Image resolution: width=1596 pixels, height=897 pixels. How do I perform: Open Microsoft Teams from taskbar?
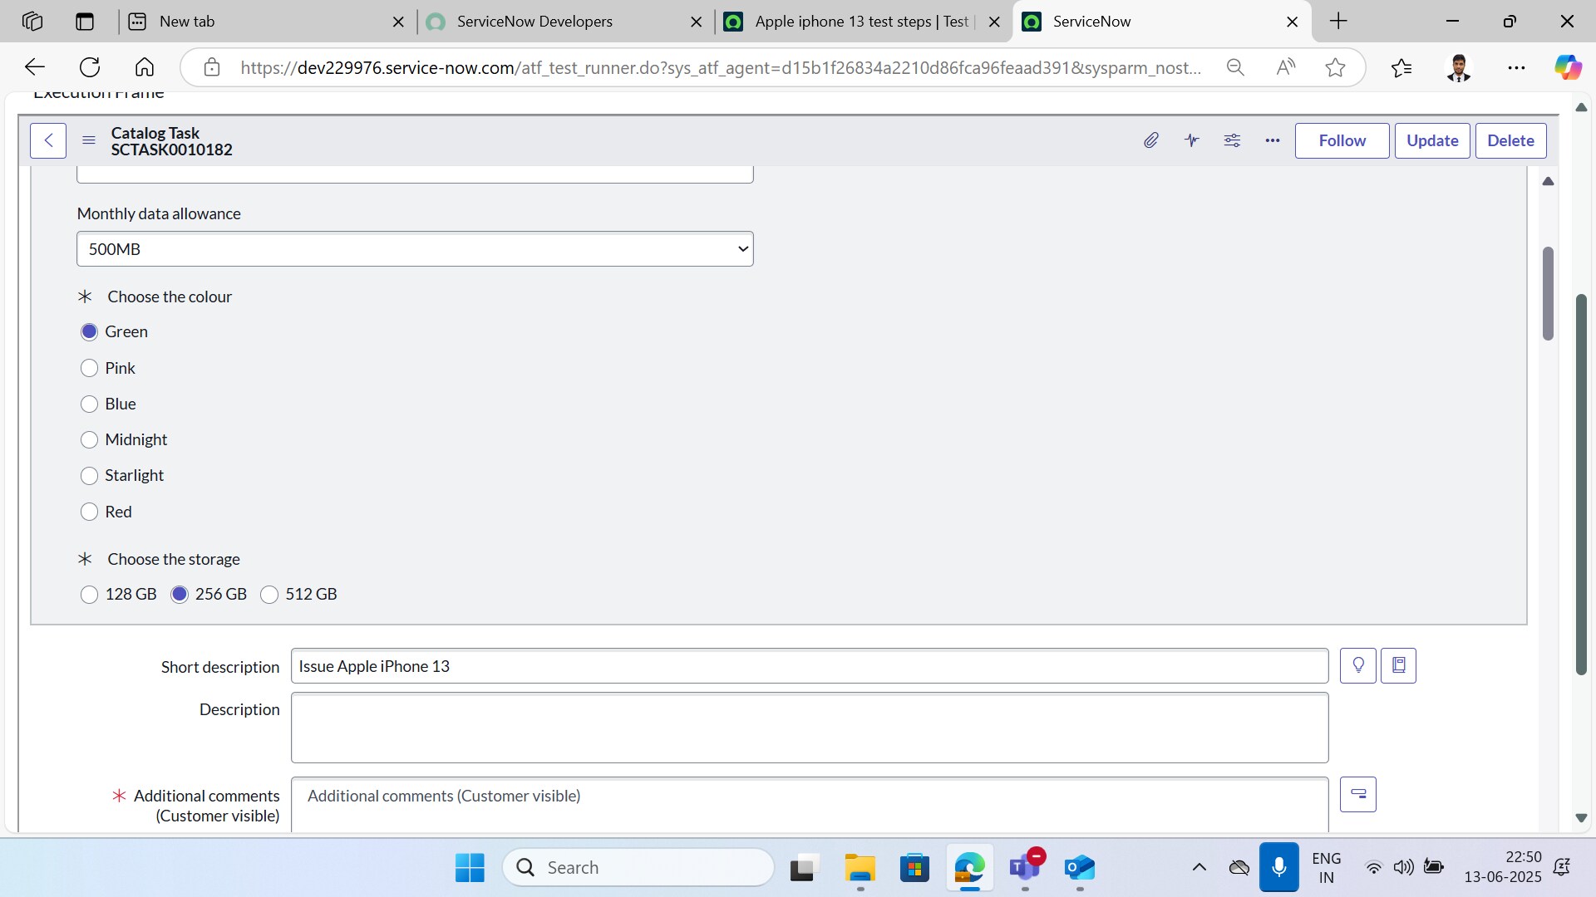click(x=1025, y=867)
